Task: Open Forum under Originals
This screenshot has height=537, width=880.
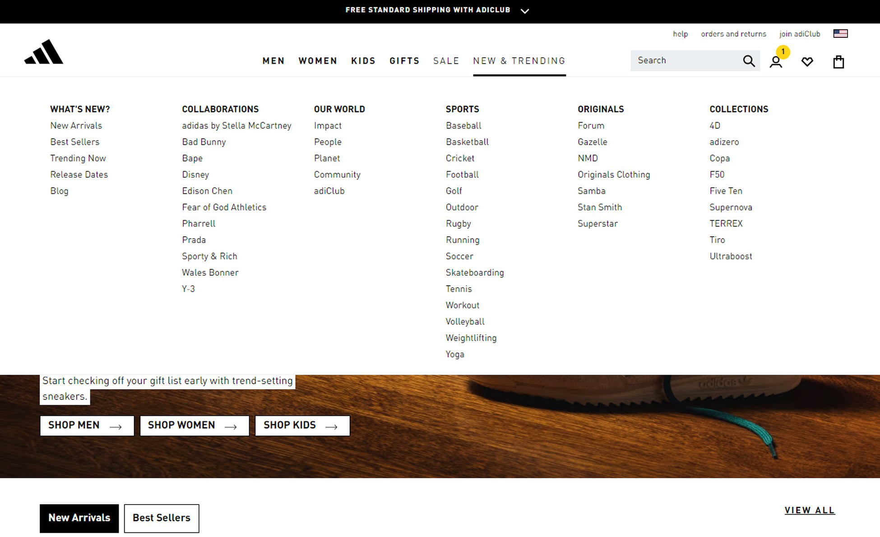Action: coord(591,126)
